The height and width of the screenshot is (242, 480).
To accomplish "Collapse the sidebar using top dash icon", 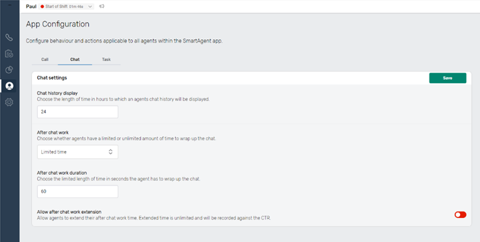I will (x=10, y=4).
